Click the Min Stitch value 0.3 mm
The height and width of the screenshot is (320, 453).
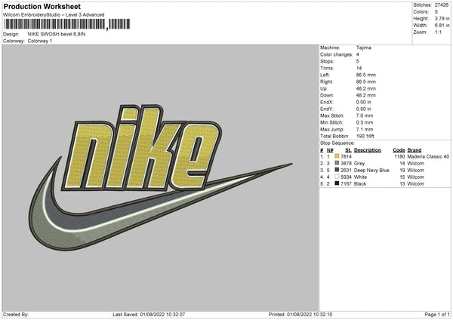365,123
